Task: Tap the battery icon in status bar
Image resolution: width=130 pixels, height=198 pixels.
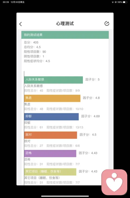Action: [x=125, y=2]
